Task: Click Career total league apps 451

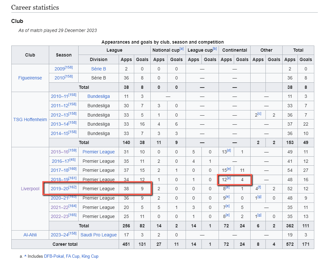Action: point(126,244)
